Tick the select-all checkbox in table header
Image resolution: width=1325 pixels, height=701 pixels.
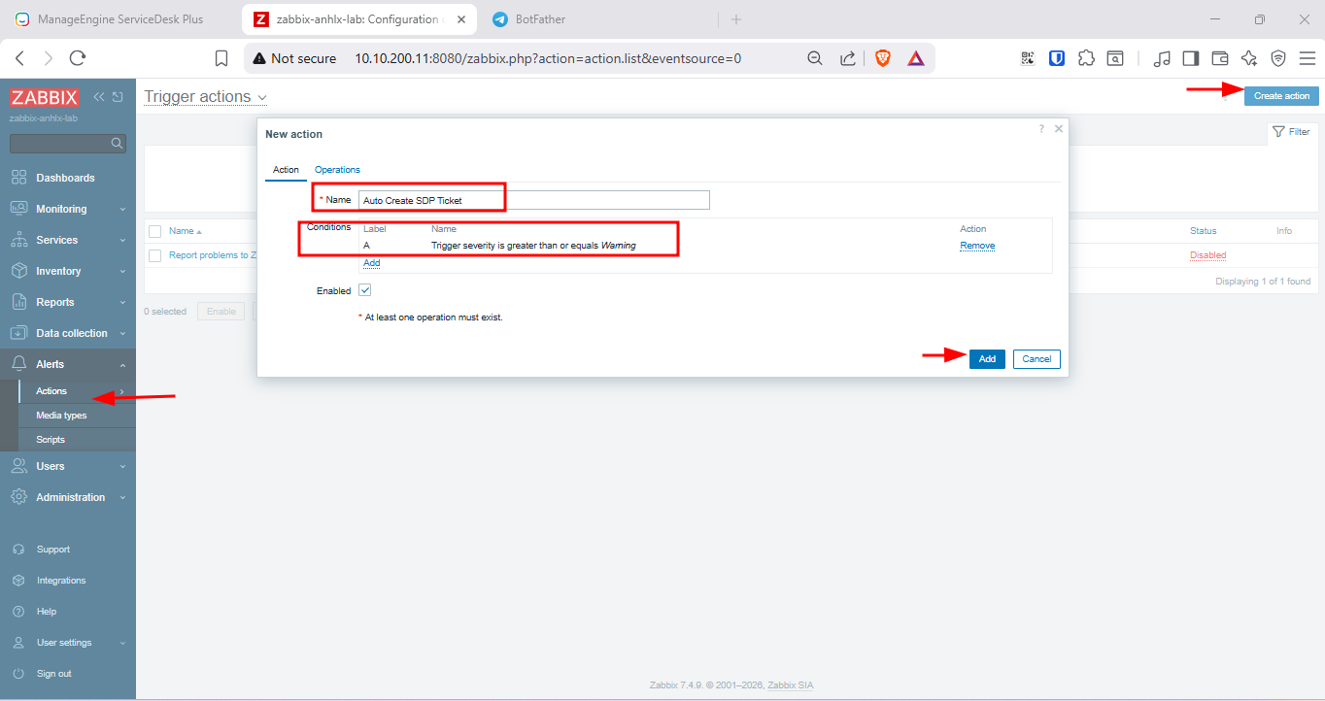click(154, 231)
